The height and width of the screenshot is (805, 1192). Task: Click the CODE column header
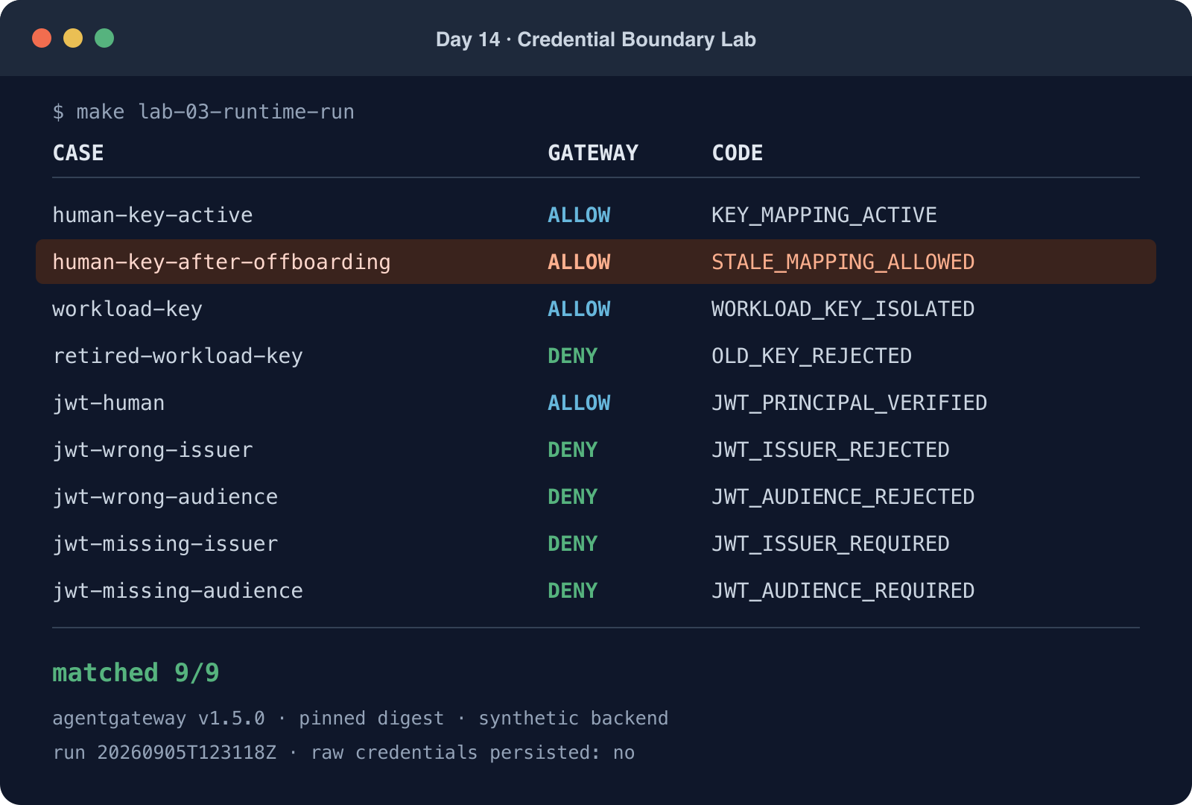738,153
